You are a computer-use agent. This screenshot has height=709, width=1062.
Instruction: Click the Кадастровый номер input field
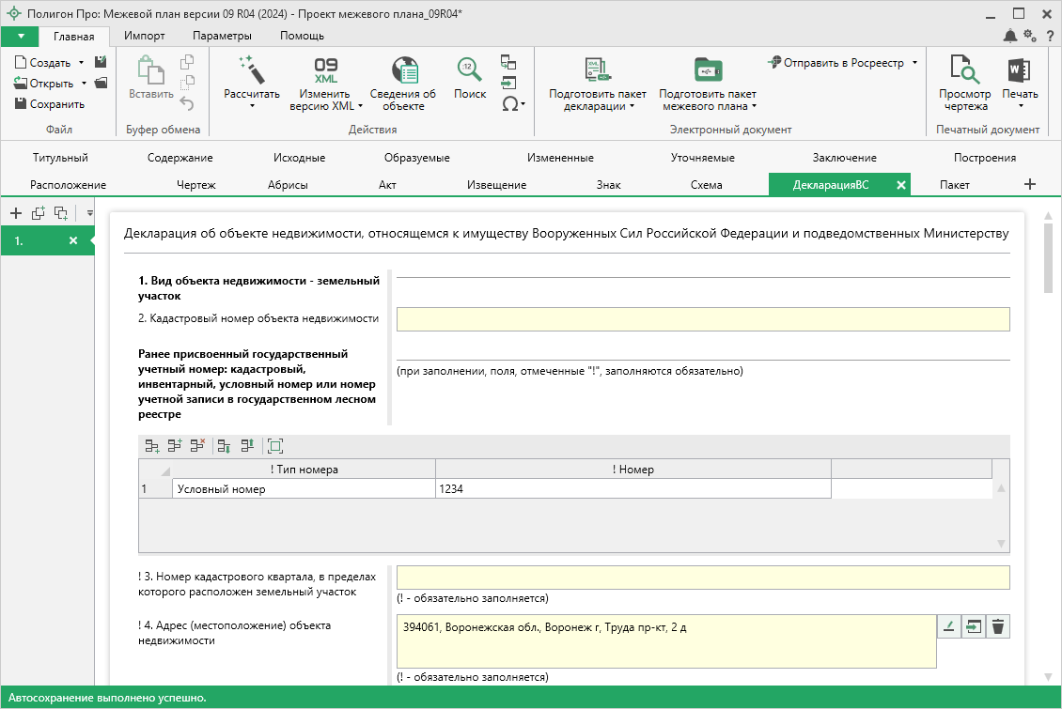(x=702, y=319)
